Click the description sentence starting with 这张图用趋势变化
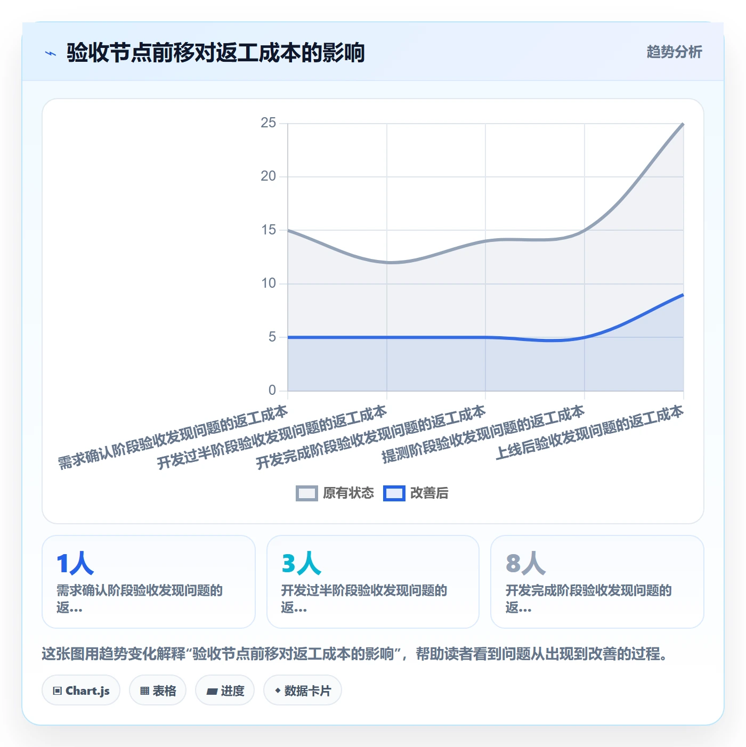Screen dimensions: 746x747 click(356, 654)
